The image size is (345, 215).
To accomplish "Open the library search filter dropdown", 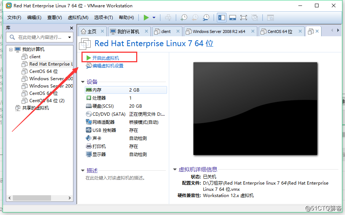I will (x=69, y=37).
